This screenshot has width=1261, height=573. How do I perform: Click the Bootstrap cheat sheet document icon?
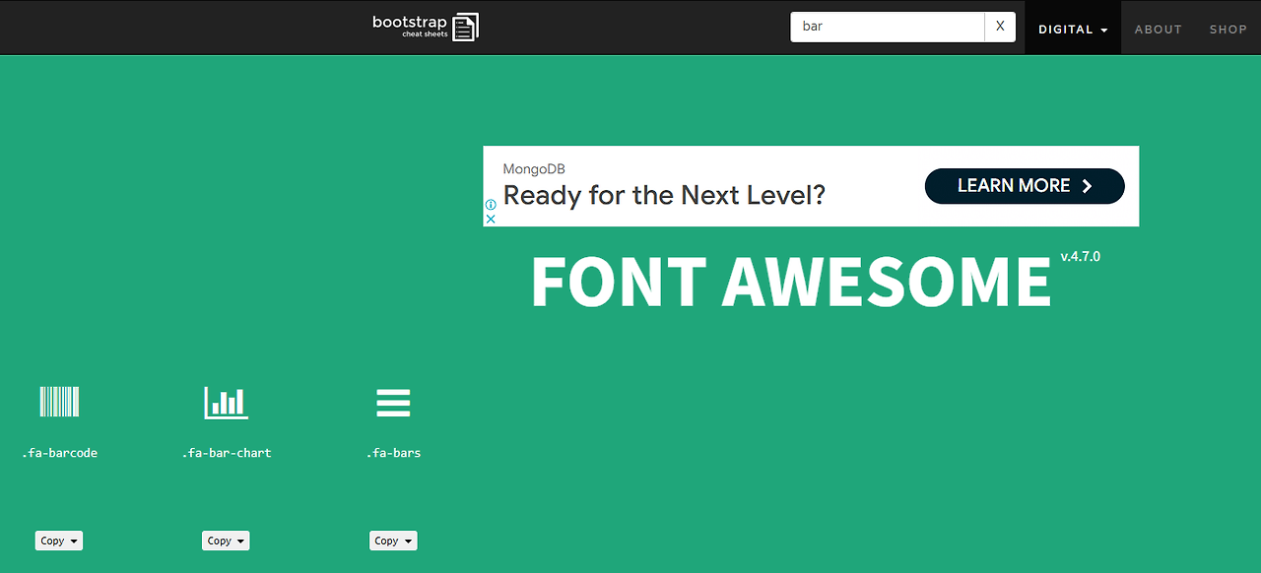(465, 27)
